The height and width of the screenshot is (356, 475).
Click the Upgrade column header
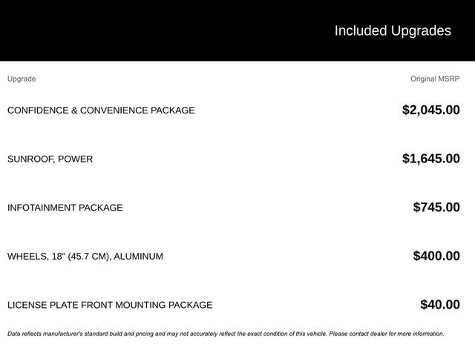click(22, 79)
